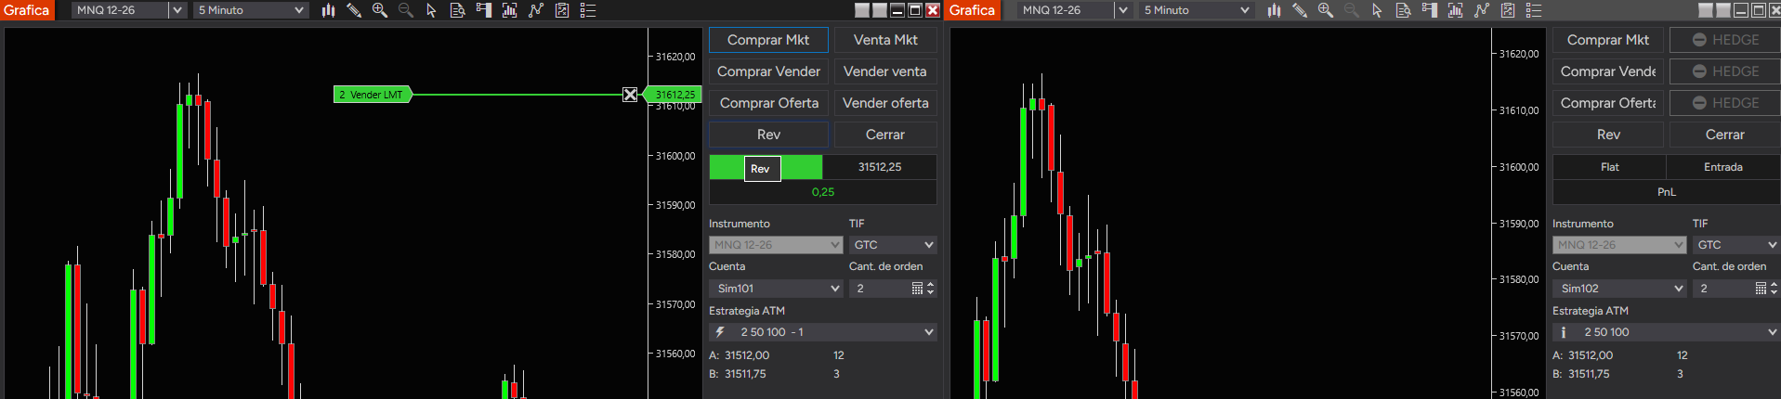1781x399 pixels.
Task: Open order quantity calculator for Sim102
Action: pyautogui.click(x=1761, y=289)
